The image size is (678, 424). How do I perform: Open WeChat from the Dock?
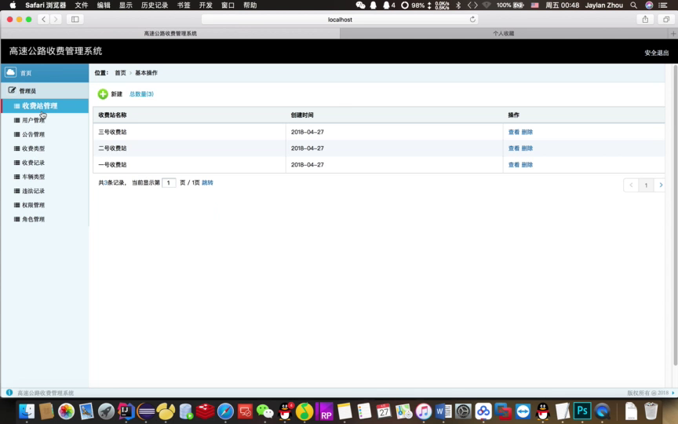[264, 411]
